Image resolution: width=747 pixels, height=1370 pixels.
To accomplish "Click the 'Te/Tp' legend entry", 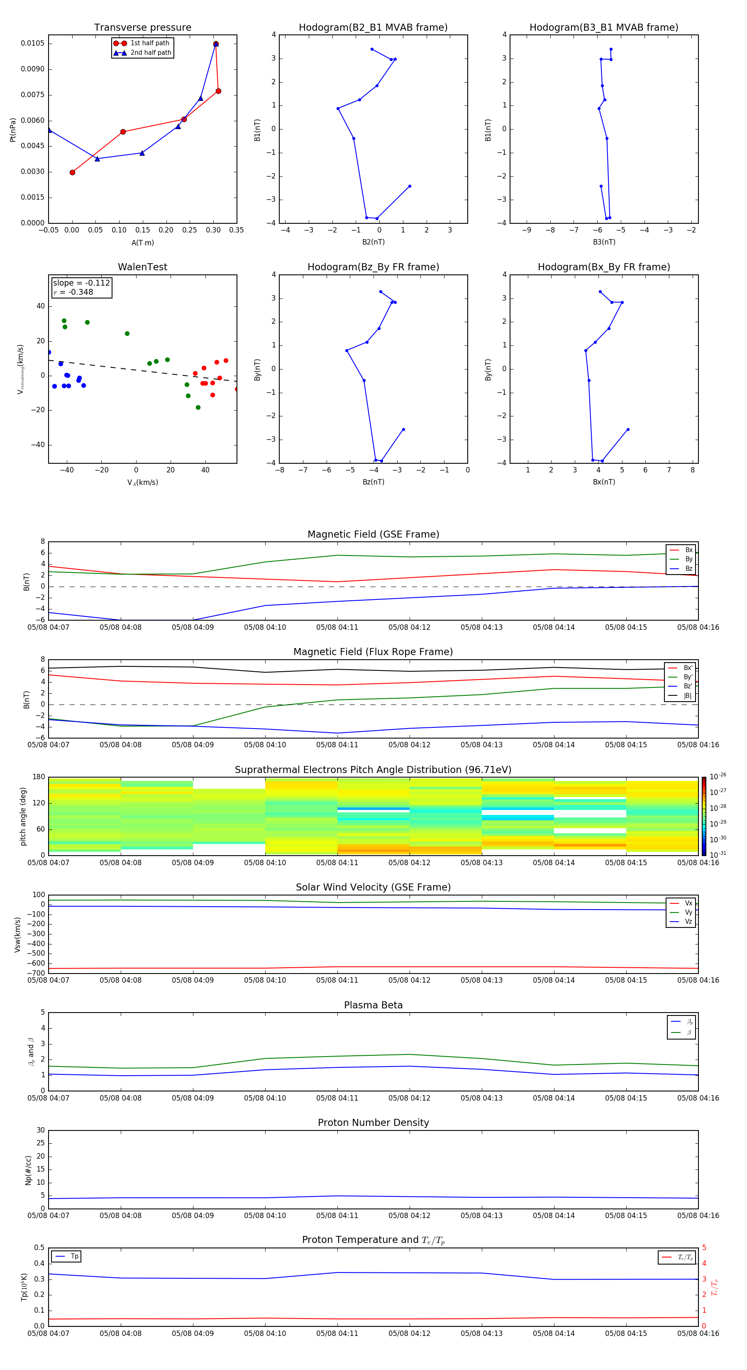I will pyautogui.click(x=677, y=1257).
